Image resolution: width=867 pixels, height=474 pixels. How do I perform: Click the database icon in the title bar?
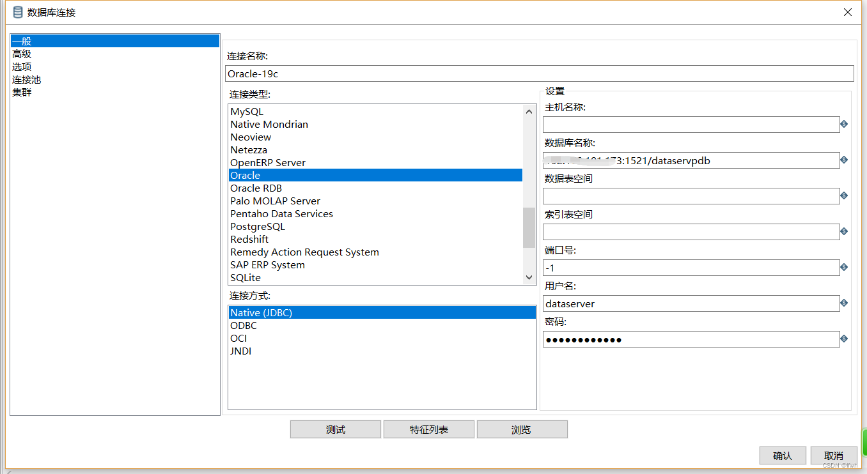click(x=17, y=11)
